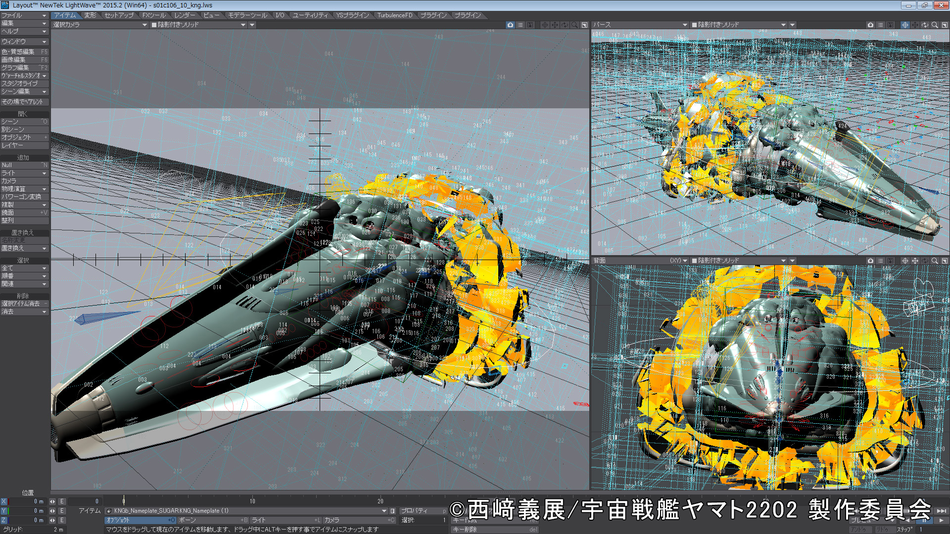The width and height of the screenshot is (950, 534).
Task: Maximize the 選択カメラ viewport
Action: click(584, 25)
